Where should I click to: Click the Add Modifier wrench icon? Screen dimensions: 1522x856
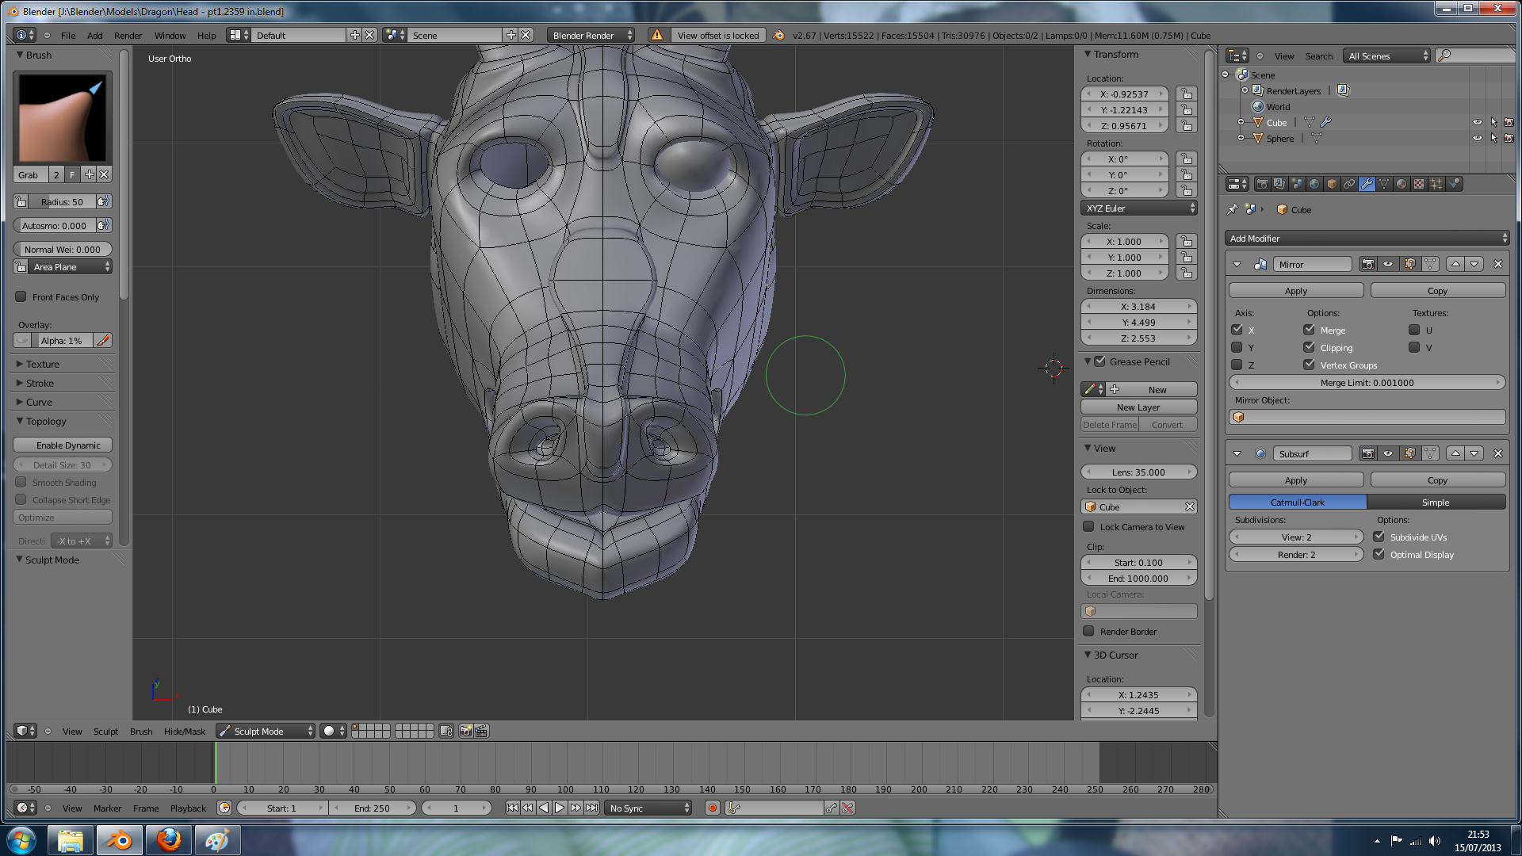pyautogui.click(x=1365, y=183)
